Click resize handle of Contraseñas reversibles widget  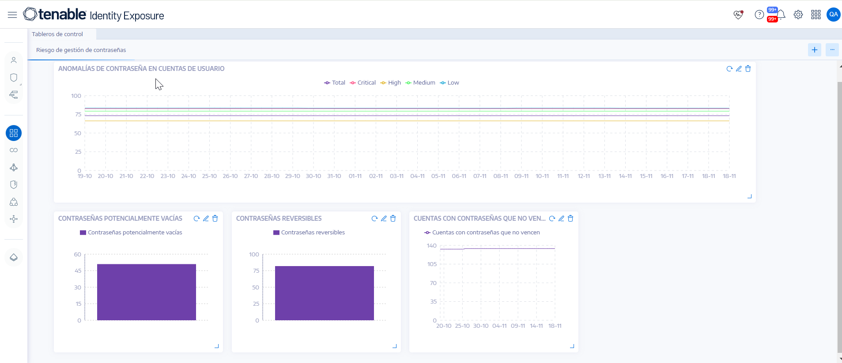(x=394, y=346)
